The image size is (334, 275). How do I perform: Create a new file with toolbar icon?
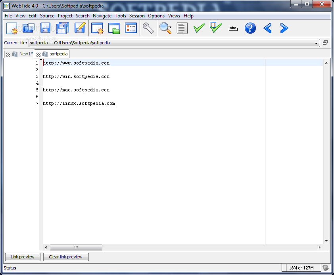12,28
